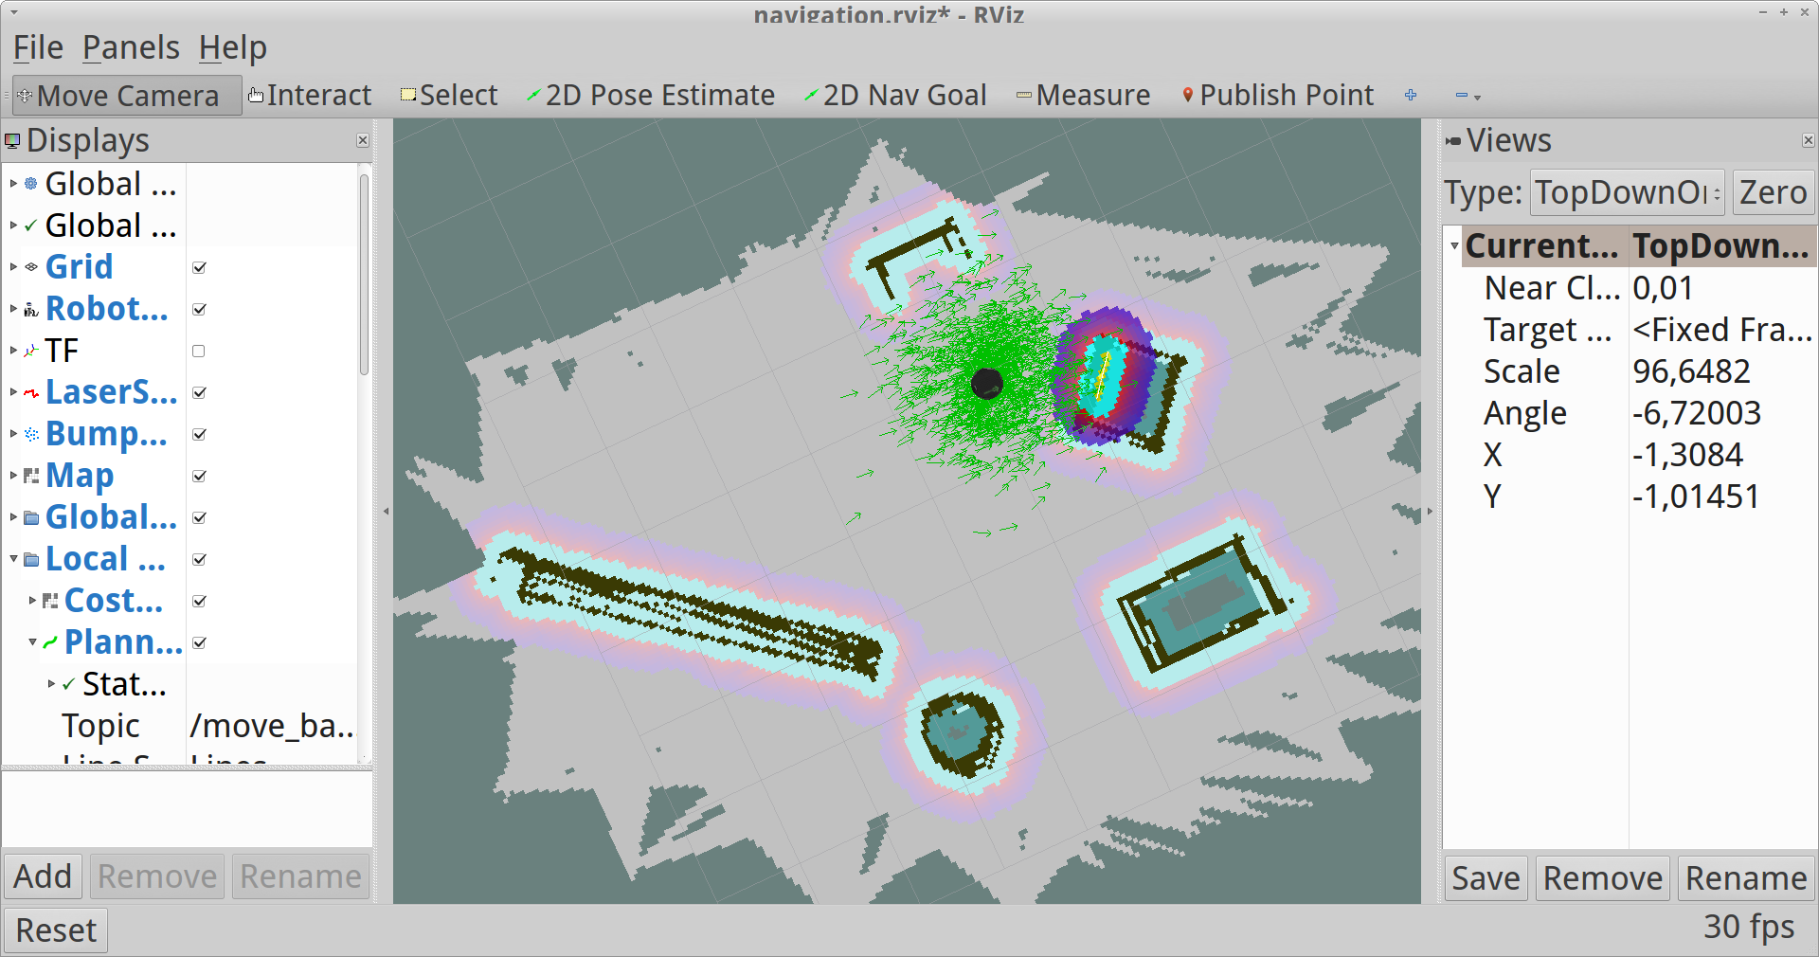Click the Publish Point tool
The image size is (1819, 957).
click(1278, 96)
